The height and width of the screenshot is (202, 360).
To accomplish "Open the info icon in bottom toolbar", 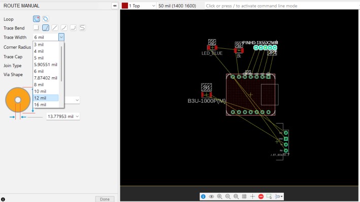I will (203, 196).
